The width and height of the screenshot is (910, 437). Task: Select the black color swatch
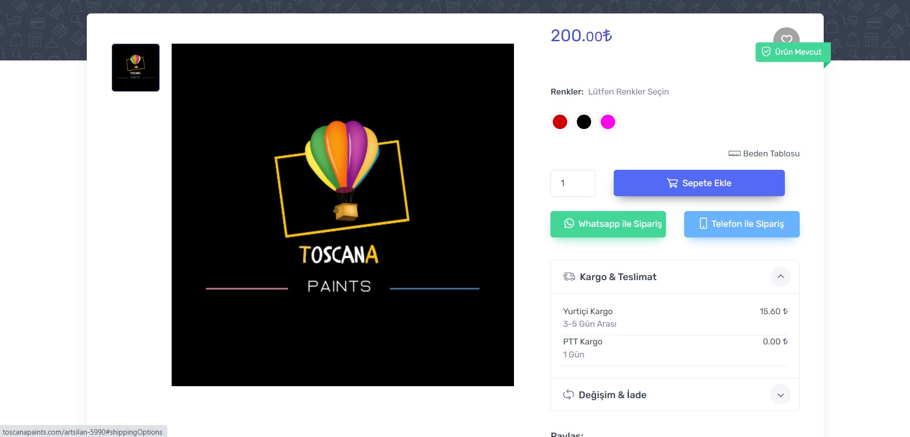coord(583,122)
